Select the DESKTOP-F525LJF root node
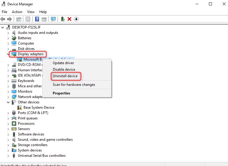Viewport: 228px width, 166px height. point(27,27)
